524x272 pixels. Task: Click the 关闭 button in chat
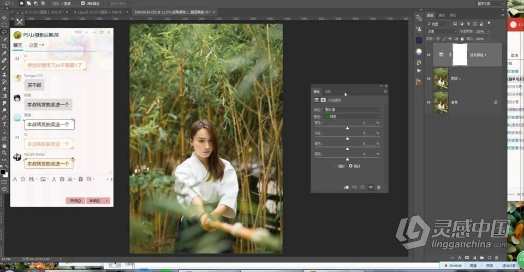[75, 200]
